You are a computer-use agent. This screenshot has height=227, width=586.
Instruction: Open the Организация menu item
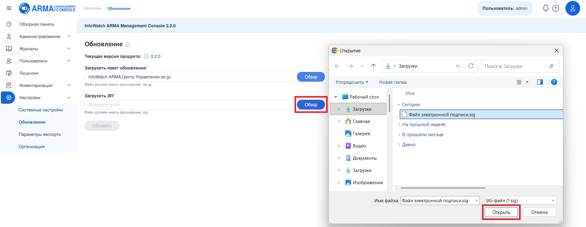coord(32,147)
